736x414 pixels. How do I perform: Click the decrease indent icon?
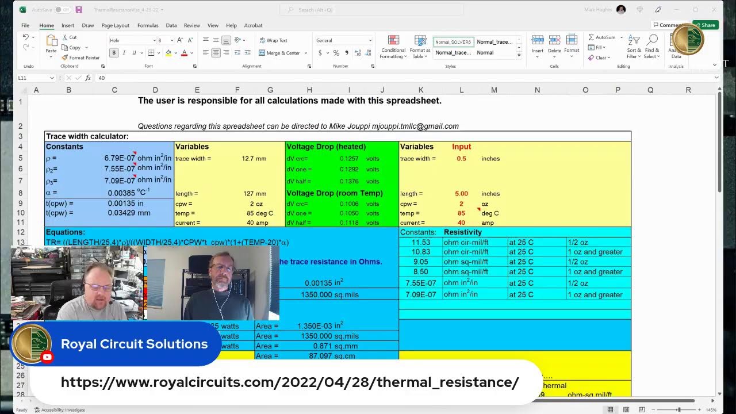pos(237,53)
